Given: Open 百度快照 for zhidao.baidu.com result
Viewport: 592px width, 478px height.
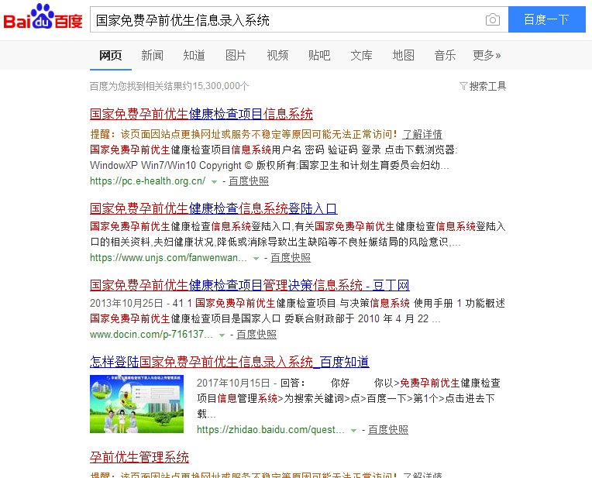Looking at the screenshot, I should 388,430.
